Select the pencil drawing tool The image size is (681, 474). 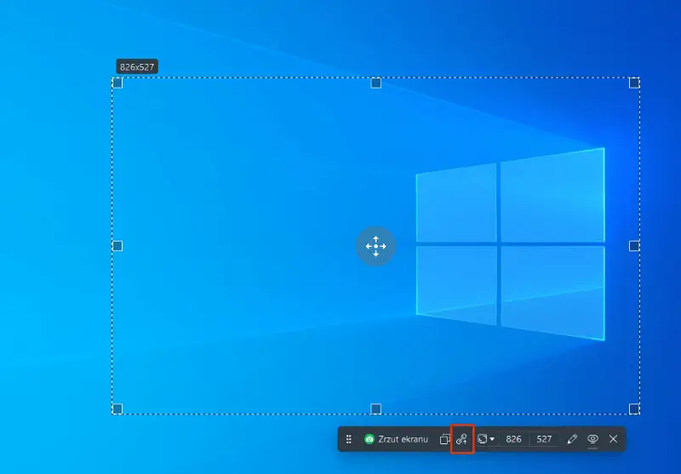tap(572, 439)
